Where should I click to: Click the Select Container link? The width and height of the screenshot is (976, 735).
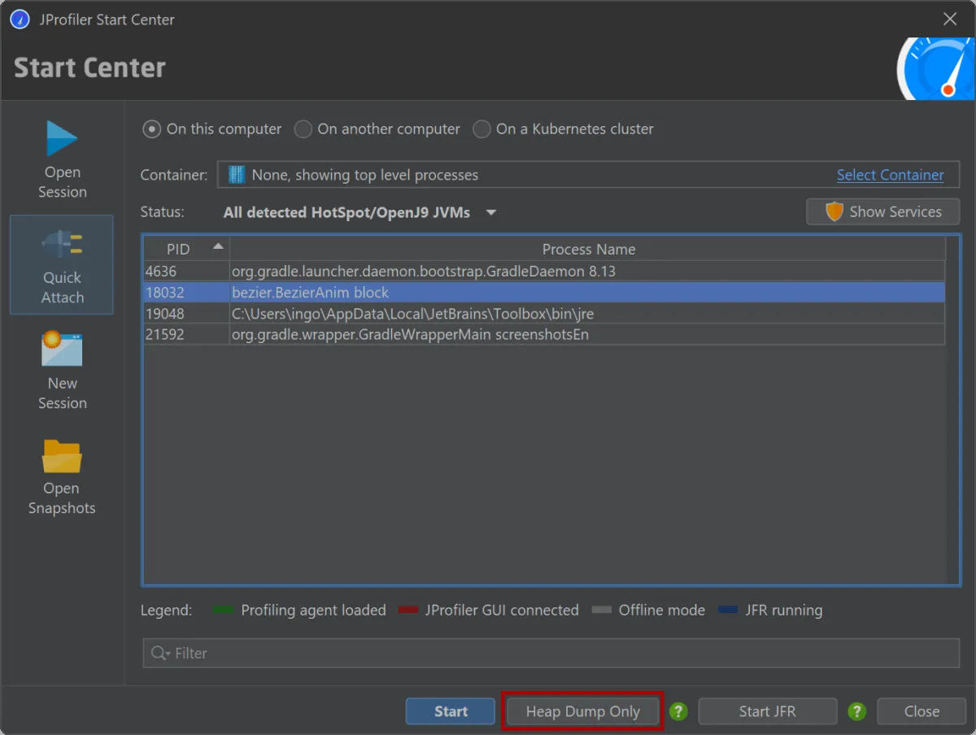pyautogui.click(x=891, y=175)
